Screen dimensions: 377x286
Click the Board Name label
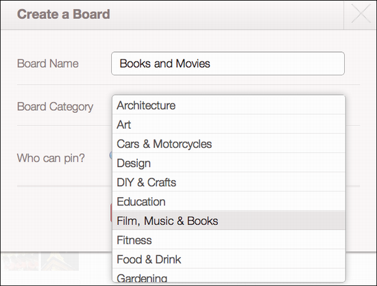pos(47,64)
